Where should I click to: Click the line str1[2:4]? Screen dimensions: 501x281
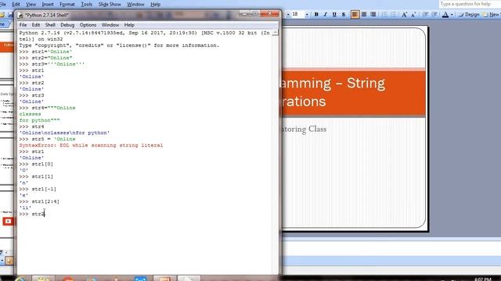pos(39,201)
